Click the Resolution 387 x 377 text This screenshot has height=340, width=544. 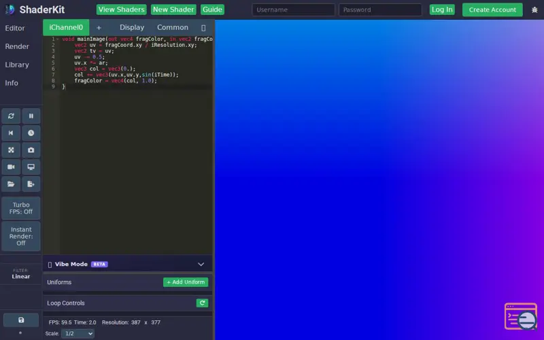(131, 322)
